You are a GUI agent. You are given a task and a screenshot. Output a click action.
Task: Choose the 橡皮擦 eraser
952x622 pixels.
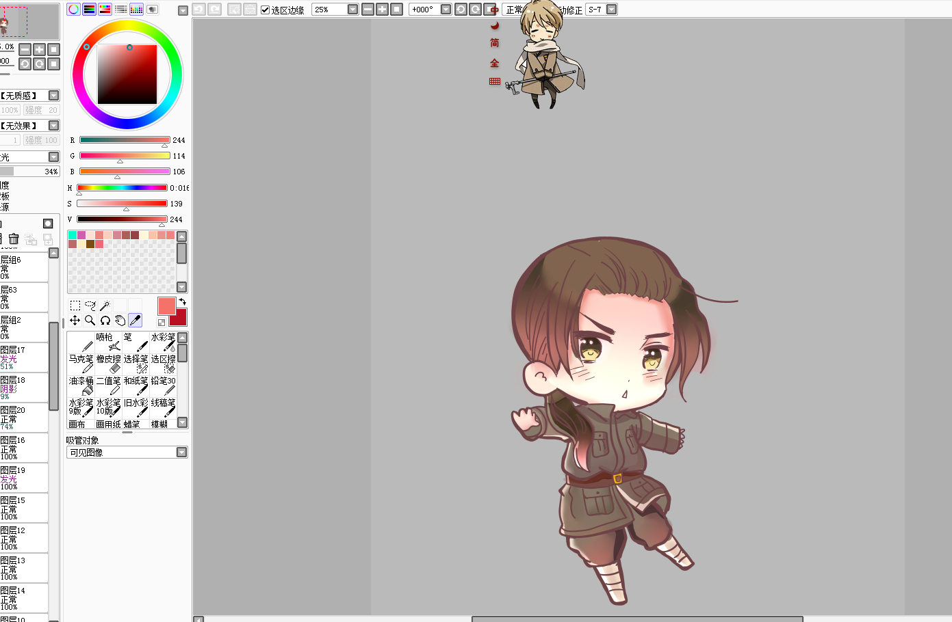point(108,364)
